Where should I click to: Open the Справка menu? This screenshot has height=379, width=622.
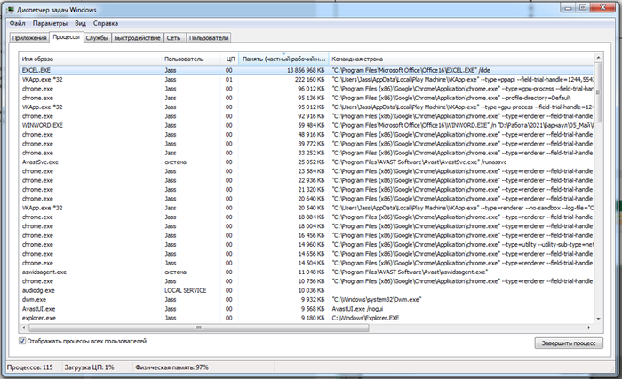click(105, 23)
